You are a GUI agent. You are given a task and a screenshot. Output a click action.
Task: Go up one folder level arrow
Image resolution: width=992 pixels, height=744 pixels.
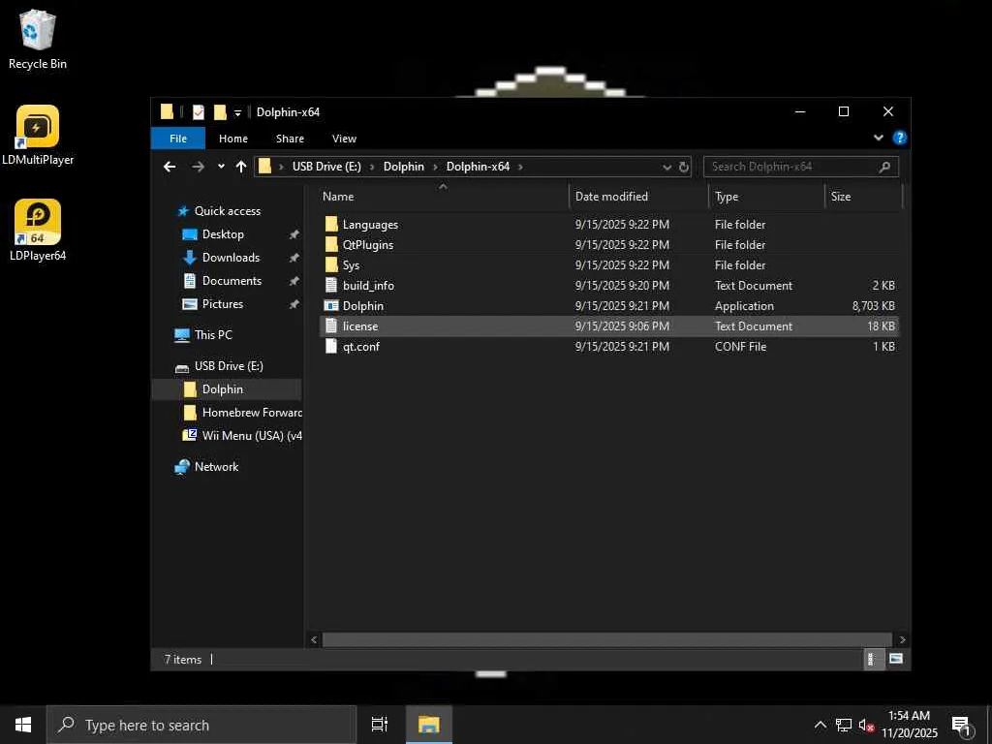(241, 167)
